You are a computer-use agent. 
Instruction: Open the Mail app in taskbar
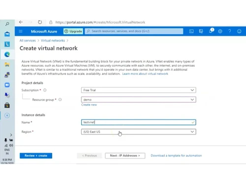(x=7, y=34)
